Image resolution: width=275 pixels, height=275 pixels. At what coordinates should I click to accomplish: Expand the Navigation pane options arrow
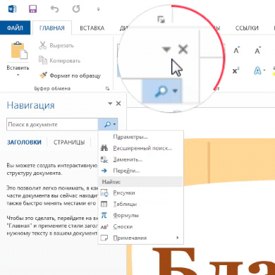110,104
